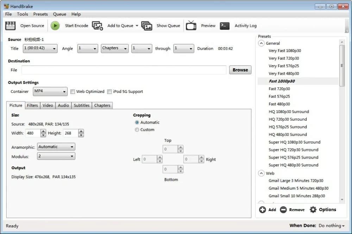The width and height of the screenshot is (352, 234).
Task: Click the Open Source clapperboard icon
Action: [x=11, y=26]
